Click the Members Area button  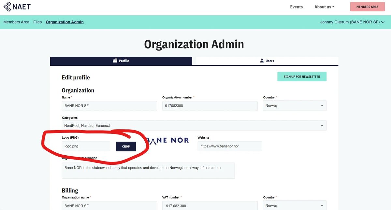(x=367, y=7)
